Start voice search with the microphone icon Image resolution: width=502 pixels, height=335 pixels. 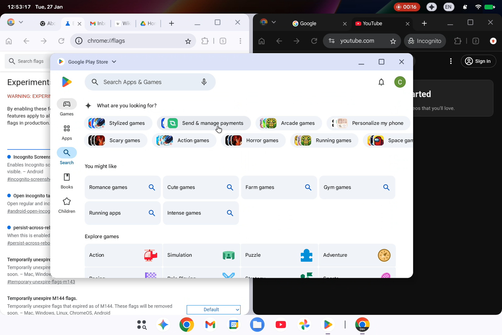pyautogui.click(x=204, y=82)
